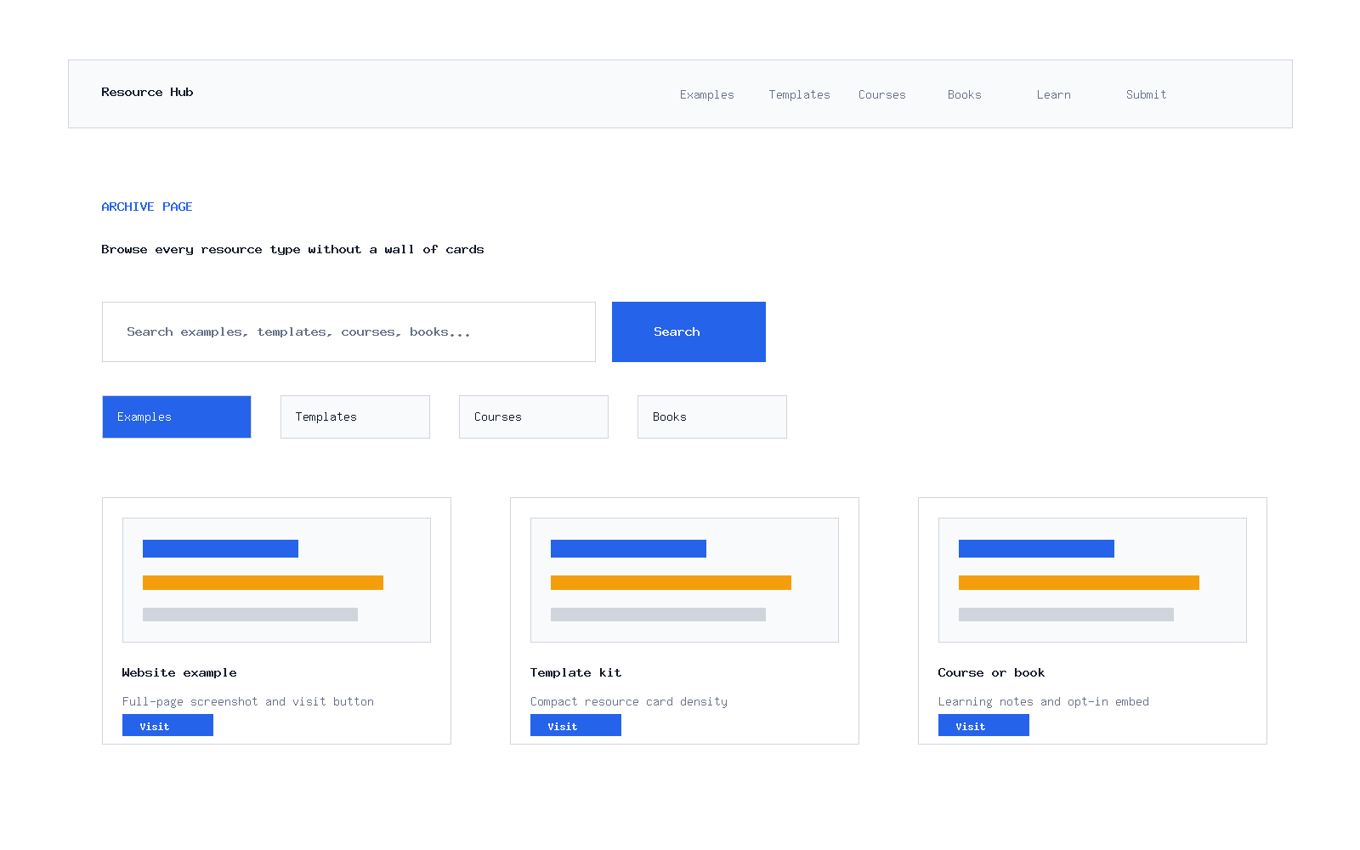Click the Website example title
The height and width of the screenshot is (850, 1360).
(179, 672)
